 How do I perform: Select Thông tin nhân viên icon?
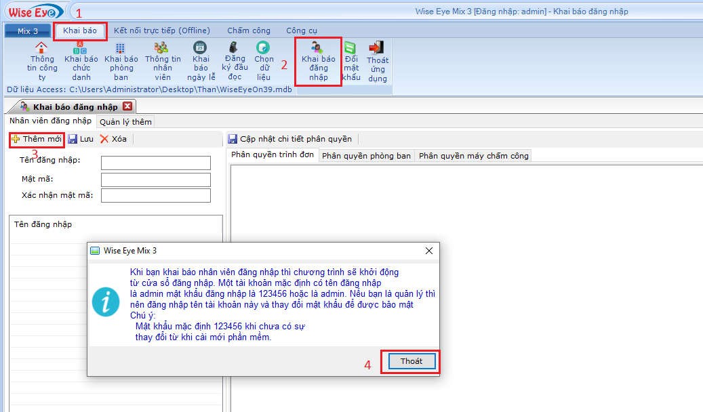161,48
